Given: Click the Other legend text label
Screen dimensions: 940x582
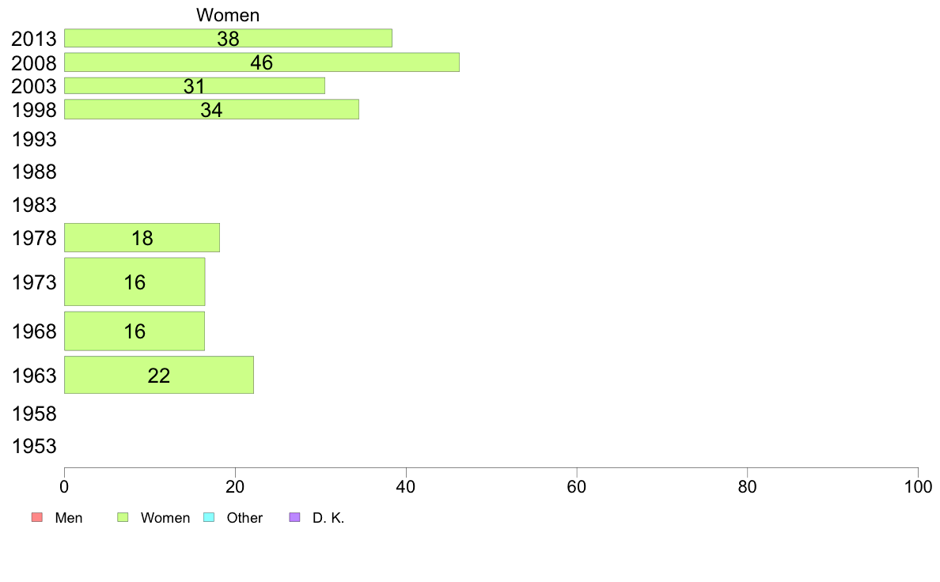Looking at the screenshot, I should coord(244,518).
